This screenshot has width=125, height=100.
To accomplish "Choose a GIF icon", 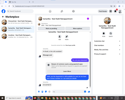I will 49,92.
